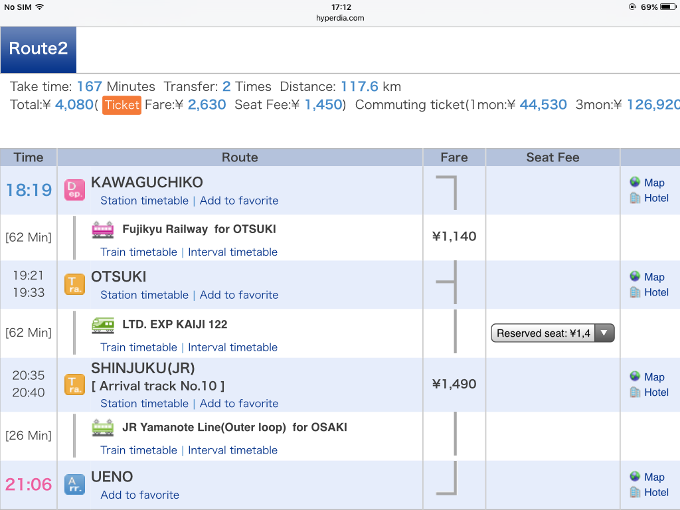Open the Reserved seat fee dropdown
The height and width of the screenshot is (510, 680).
552,333
